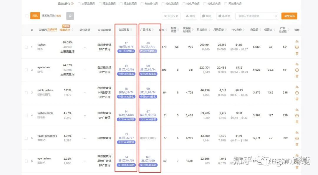
Task: Enable the 无效曝光词 checkbox
Action: coord(226,4)
